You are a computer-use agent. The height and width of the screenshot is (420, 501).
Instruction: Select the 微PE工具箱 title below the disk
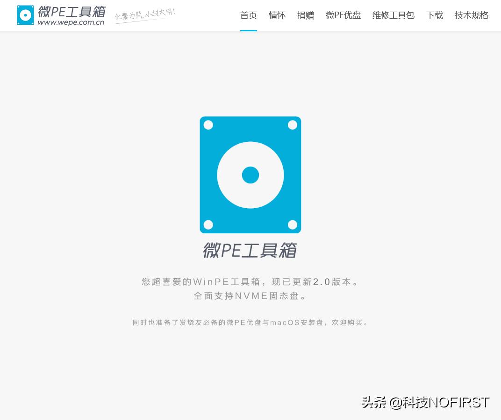[x=250, y=251]
